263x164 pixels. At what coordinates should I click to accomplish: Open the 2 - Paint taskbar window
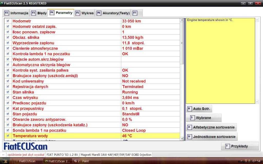87,161
